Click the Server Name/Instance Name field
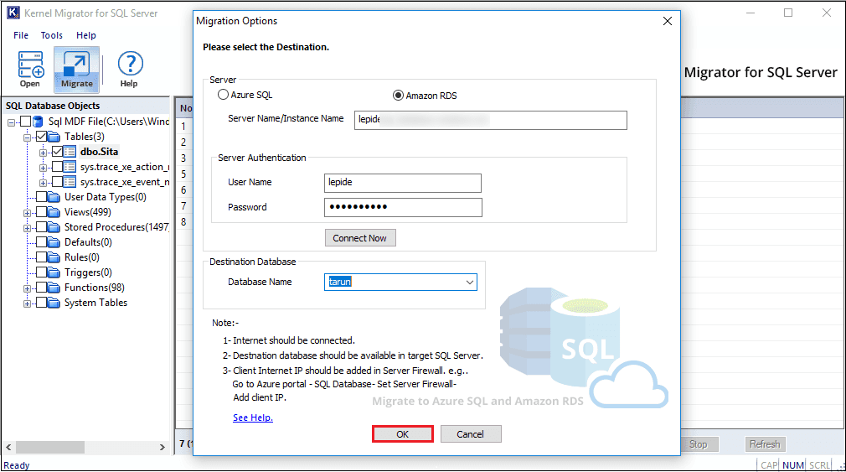Image resolution: width=846 pixels, height=472 pixels. 491,120
